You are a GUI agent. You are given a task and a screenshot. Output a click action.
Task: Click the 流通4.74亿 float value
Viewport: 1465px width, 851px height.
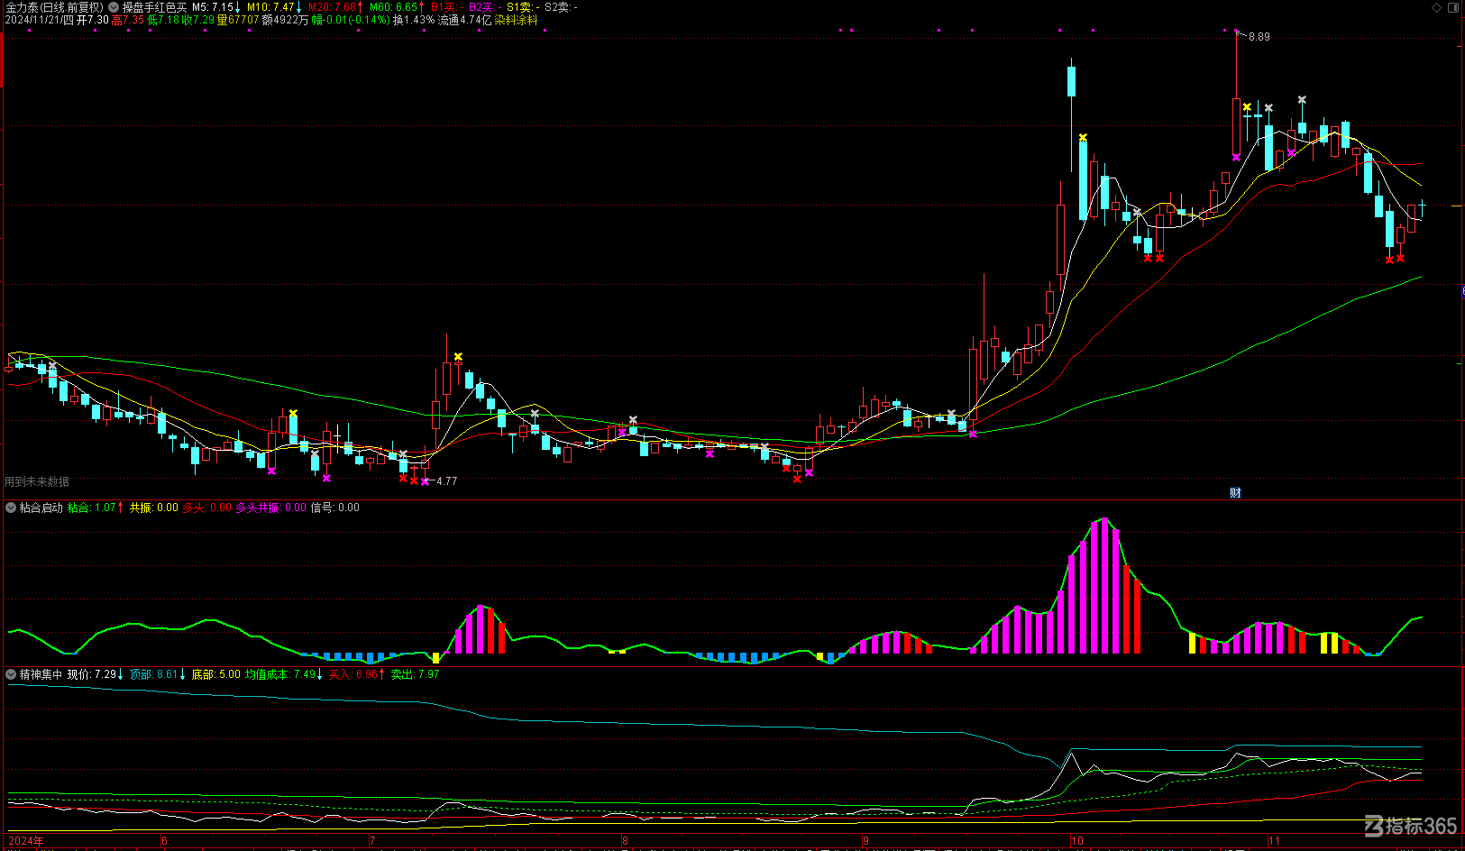click(464, 20)
